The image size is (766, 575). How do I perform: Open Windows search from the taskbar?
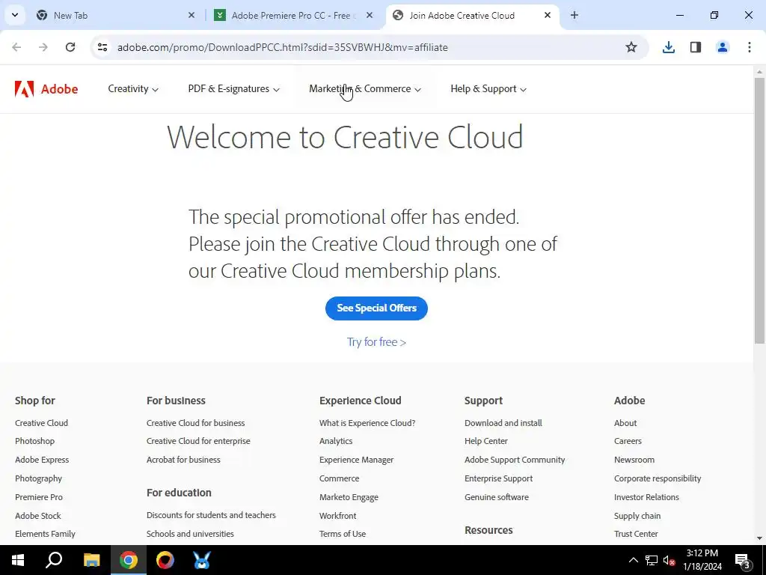[x=54, y=560]
